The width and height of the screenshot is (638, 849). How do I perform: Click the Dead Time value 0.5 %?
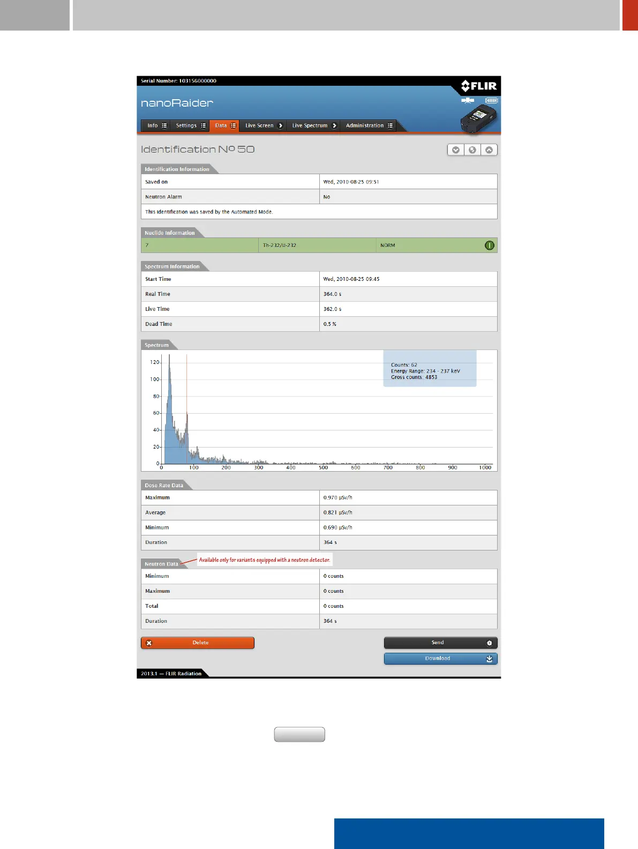pyautogui.click(x=330, y=324)
